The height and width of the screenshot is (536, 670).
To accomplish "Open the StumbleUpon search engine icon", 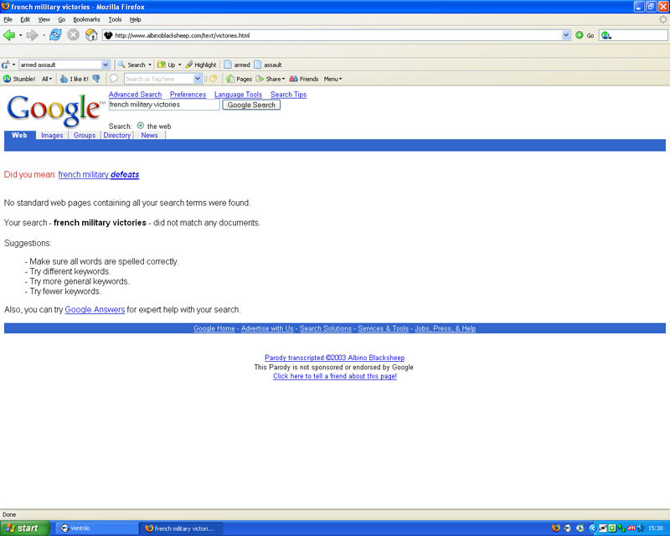I will point(605,35).
